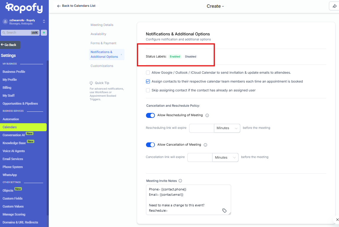
Task: Click the tag icon in invite notes box
Action: pyautogui.click(x=224, y=210)
